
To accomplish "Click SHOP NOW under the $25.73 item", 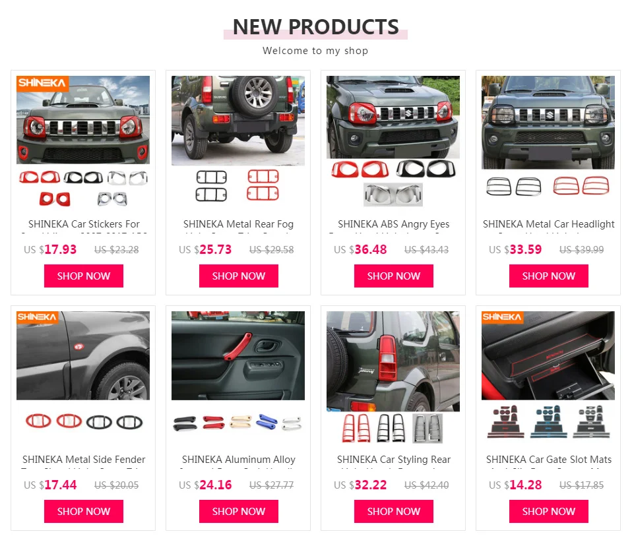I will 239,276.
